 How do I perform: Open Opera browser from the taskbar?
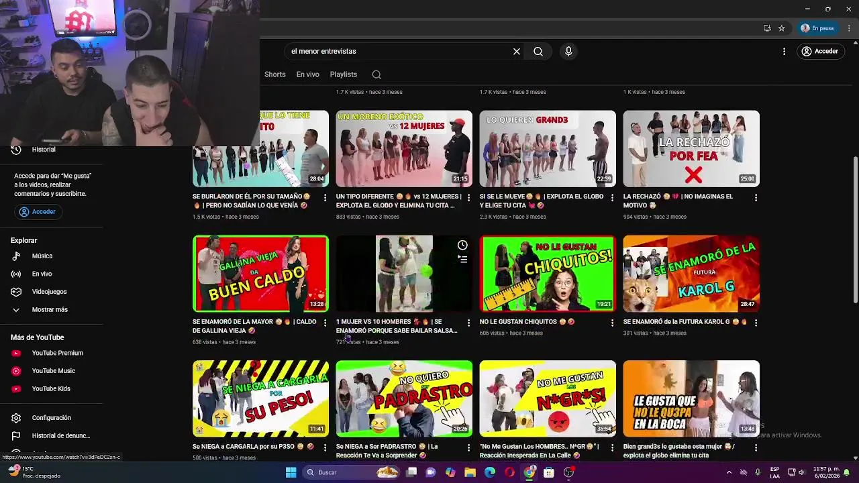(x=509, y=472)
